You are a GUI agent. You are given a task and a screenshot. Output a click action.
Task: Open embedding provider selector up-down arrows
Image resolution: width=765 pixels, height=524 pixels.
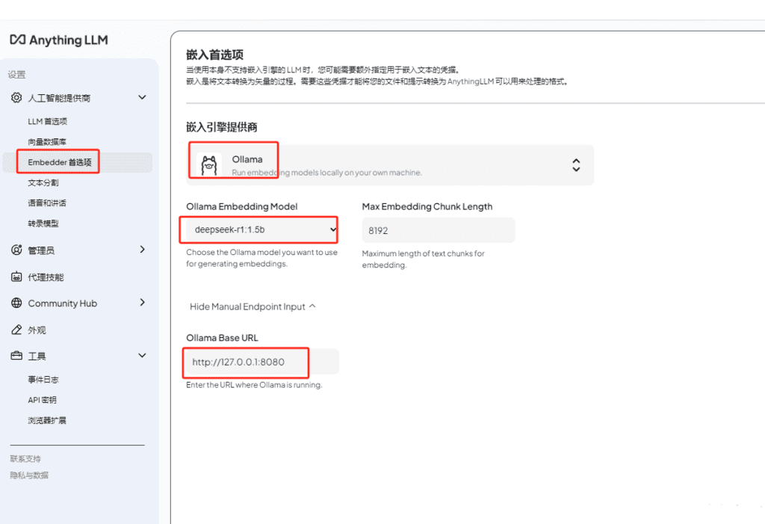(x=576, y=165)
